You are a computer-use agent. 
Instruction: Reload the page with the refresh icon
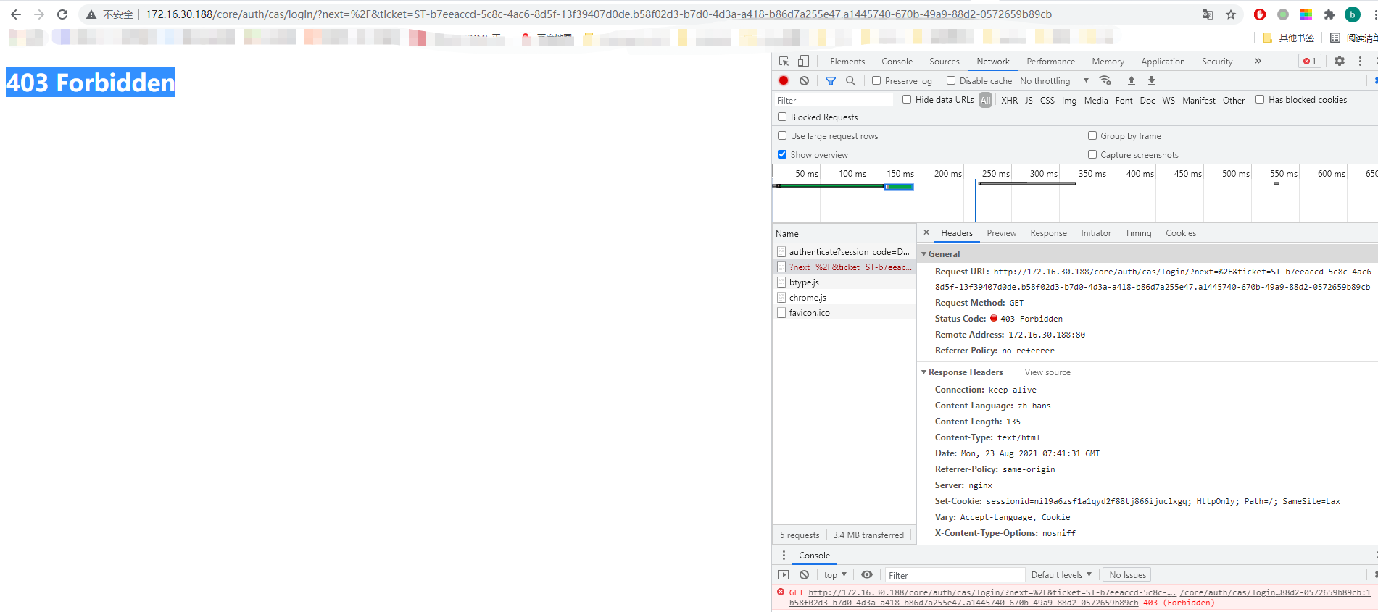click(x=62, y=14)
